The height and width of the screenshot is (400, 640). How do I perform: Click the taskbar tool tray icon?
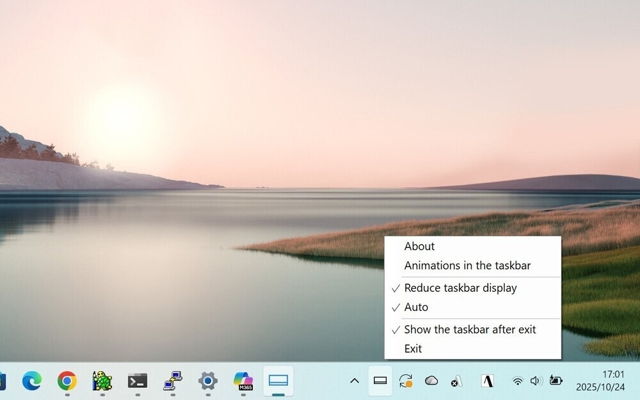(380, 381)
